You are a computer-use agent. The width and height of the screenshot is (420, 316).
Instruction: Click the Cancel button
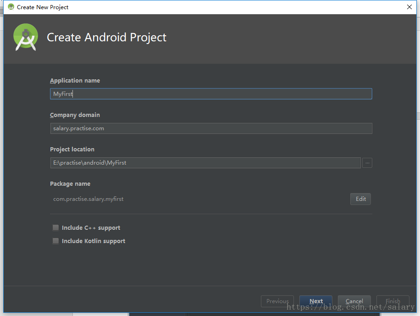pyautogui.click(x=354, y=301)
